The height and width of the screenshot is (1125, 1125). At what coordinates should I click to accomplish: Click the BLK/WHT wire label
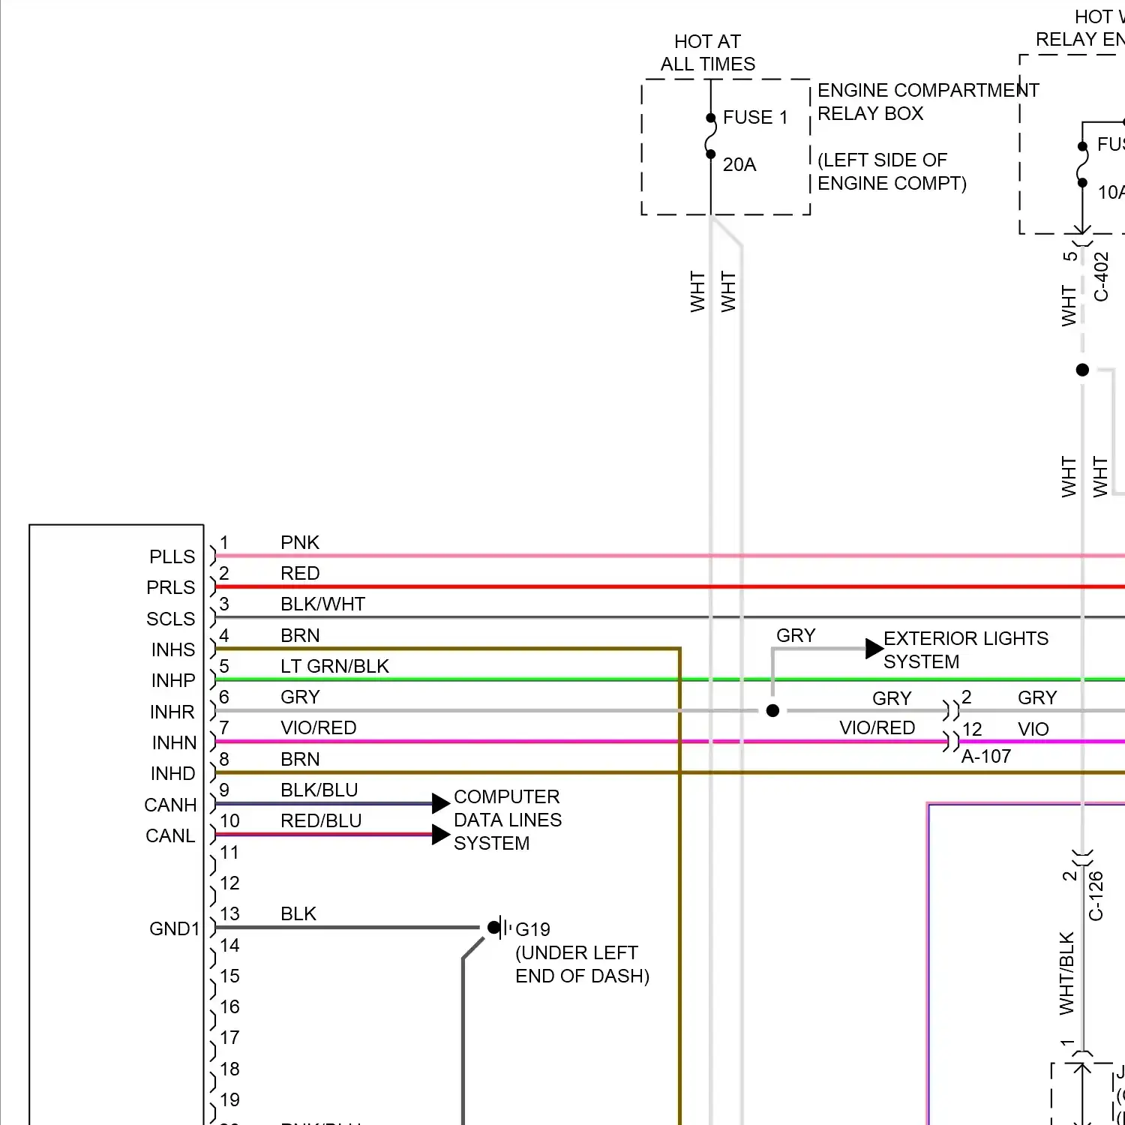coord(322,604)
